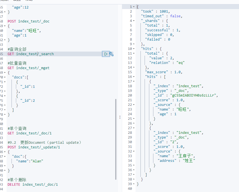Click fold arrow at response line 39
The width and height of the screenshot is (239, 192).
pyautogui.click(x=134, y=184)
